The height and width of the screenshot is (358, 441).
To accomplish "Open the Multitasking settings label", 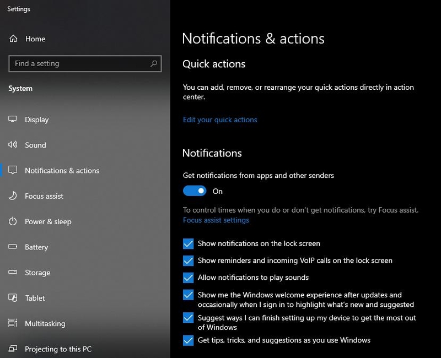I will coord(45,324).
